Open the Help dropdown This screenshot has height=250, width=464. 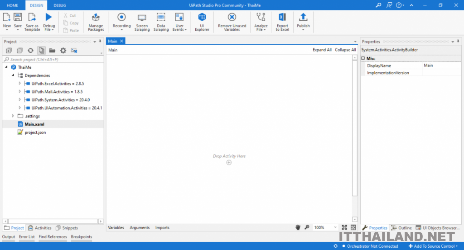tap(400, 5)
